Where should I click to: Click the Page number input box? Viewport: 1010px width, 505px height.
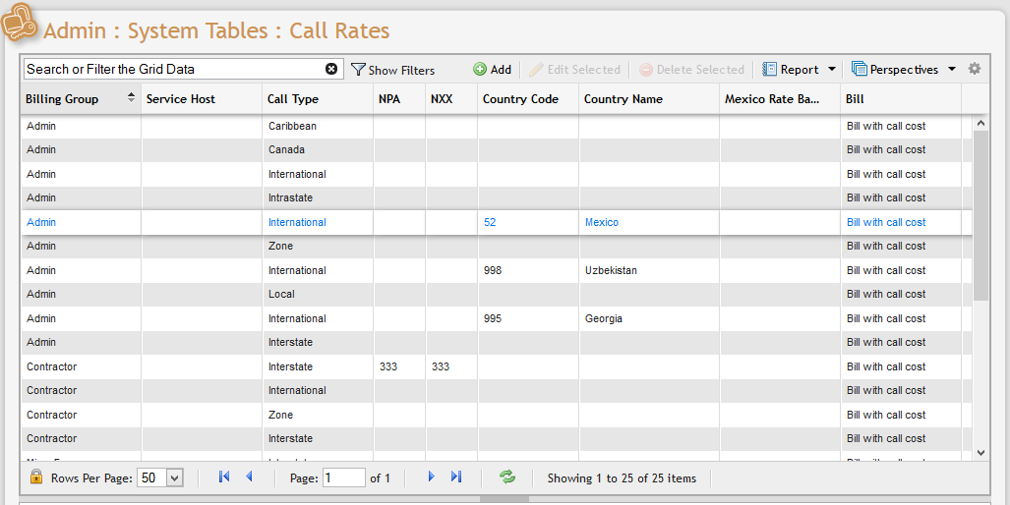(343, 478)
